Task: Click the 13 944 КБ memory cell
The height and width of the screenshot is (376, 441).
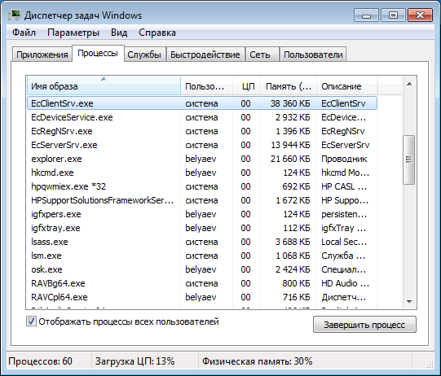Action: coord(290,145)
